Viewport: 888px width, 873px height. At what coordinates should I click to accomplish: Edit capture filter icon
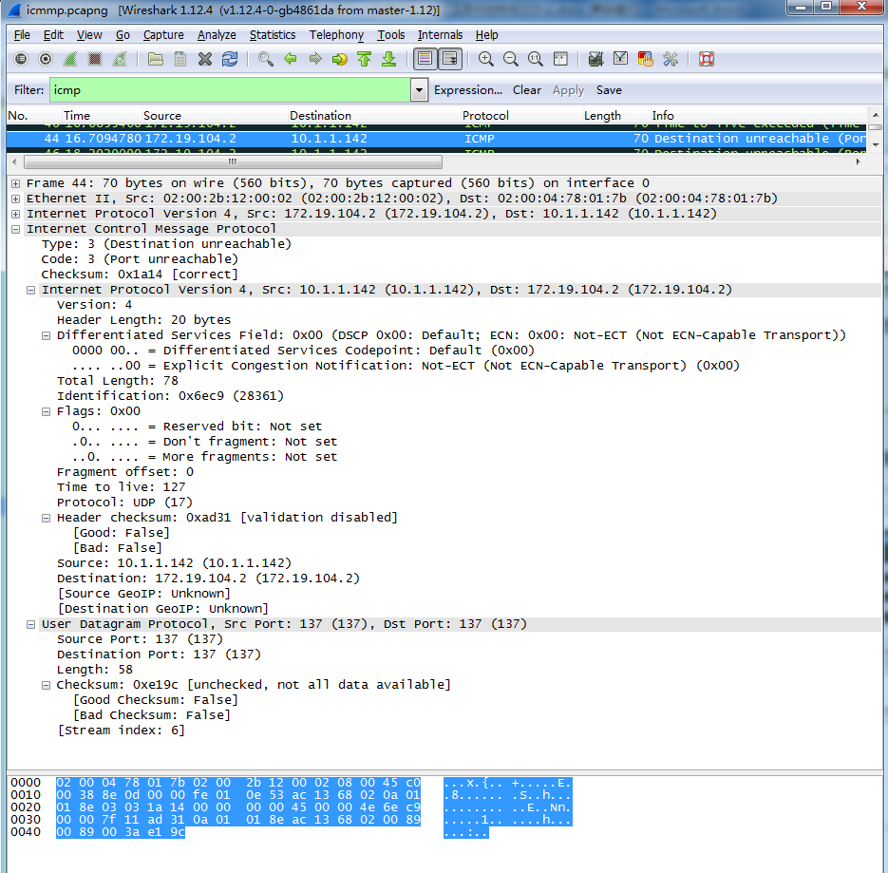point(595,59)
